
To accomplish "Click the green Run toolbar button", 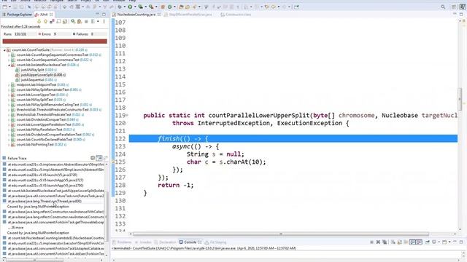I will tap(130, 7).
